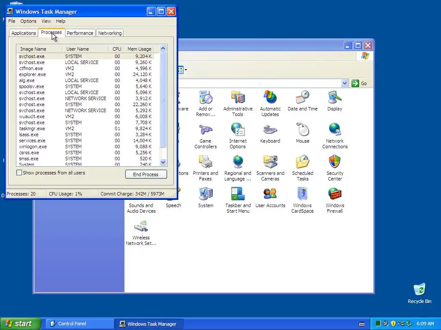The width and height of the screenshot is (441, 330).
Task: Select lsass.exe process row
Action: 86,134
